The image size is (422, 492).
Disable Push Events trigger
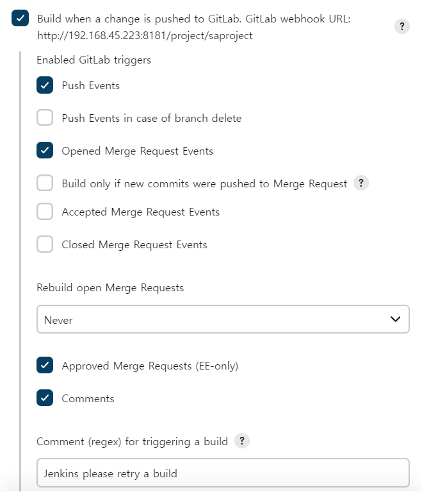coord(45,85)
